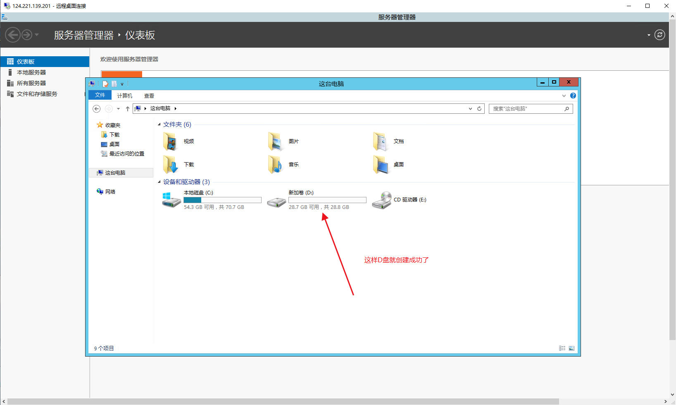
Task: Collapse the 设备和驱动器 (3) group
Action: pos(159,182)
